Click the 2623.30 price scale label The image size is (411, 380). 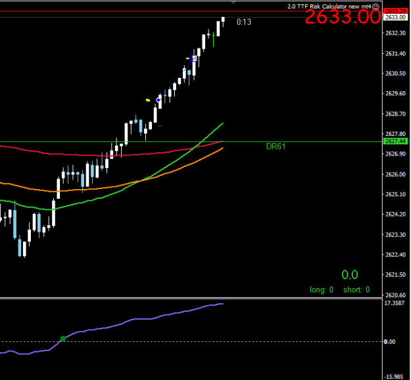tap(395, 234)
